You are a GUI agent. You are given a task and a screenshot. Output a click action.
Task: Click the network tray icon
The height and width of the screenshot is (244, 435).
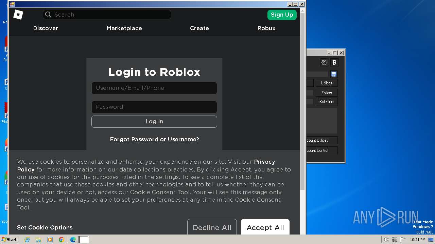pos(395,240)
